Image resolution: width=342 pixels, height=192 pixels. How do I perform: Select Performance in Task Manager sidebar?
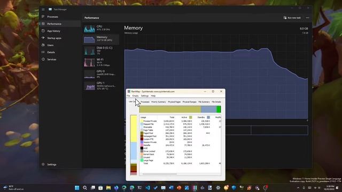(x=60, y=24)
